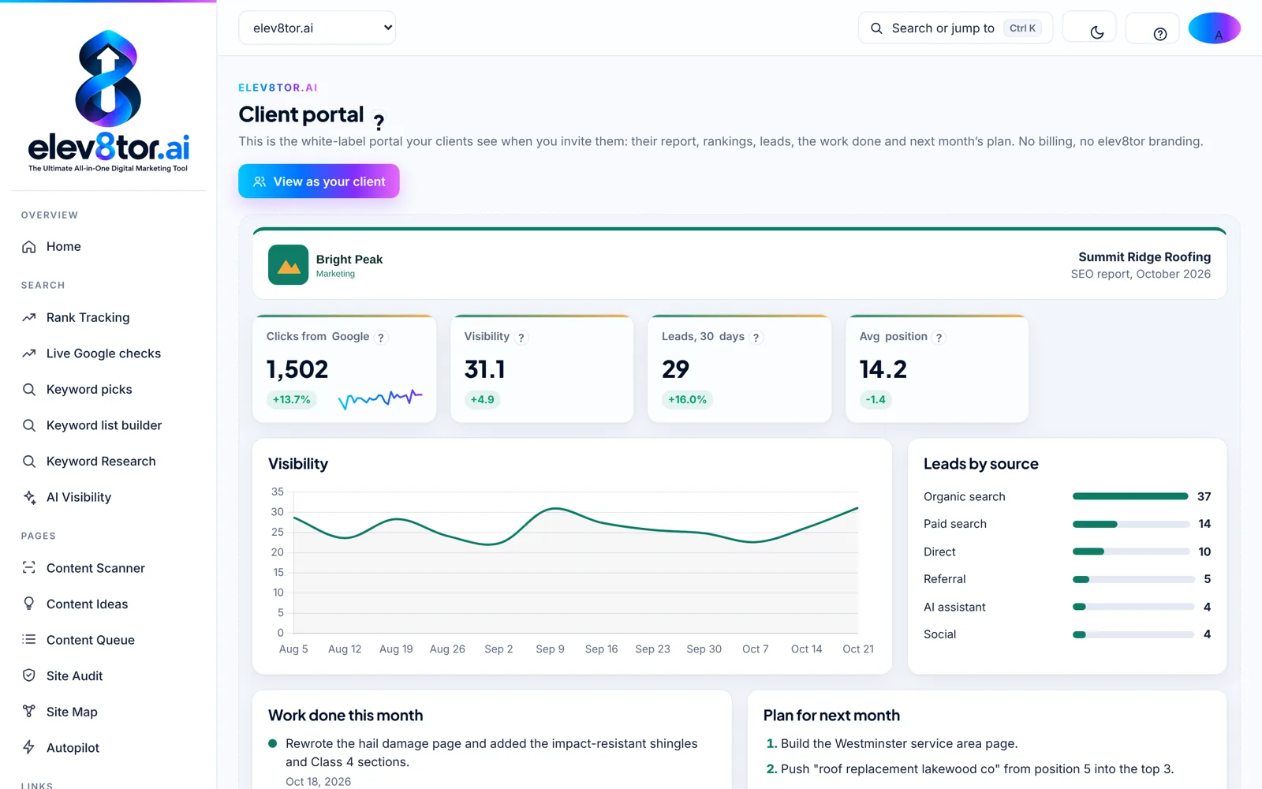The width and height of the screenshot is (1262, 789).
Task: Click the Search or jump to box
Action: tap(955, 28)
